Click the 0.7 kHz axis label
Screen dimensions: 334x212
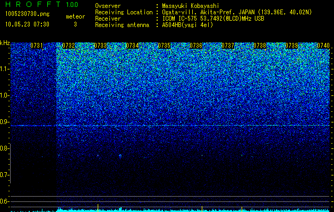4,175
